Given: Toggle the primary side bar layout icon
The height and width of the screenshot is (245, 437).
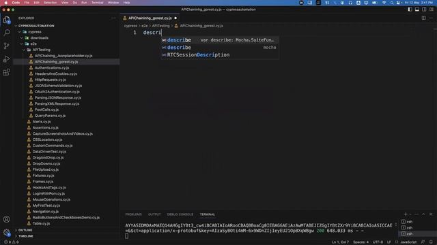Looking at the screenshot, I should (x=410, y=10).
